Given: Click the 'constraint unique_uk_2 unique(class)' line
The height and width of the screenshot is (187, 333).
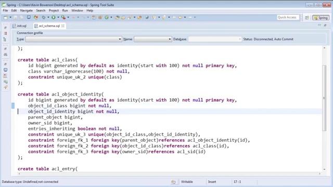Looking at the screenshot, I should [75, 77].
